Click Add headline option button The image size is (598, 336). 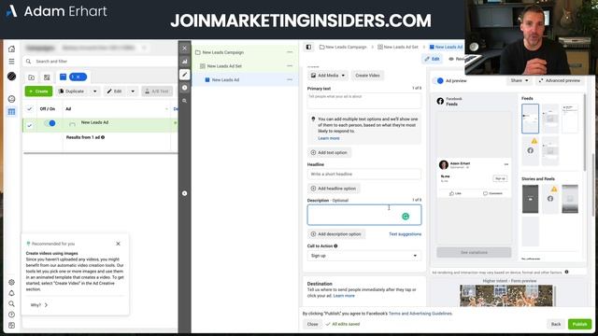334,189
